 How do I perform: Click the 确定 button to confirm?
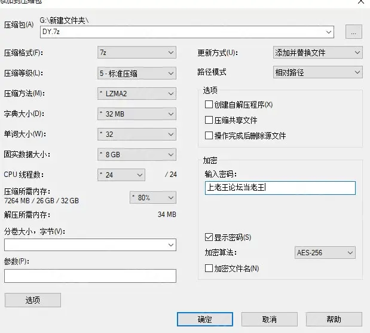205,319
